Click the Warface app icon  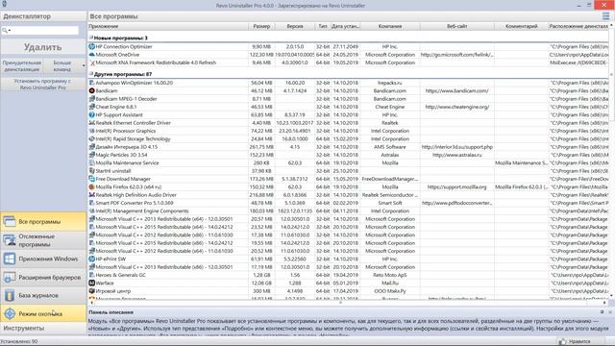click(x=92, y=283)
